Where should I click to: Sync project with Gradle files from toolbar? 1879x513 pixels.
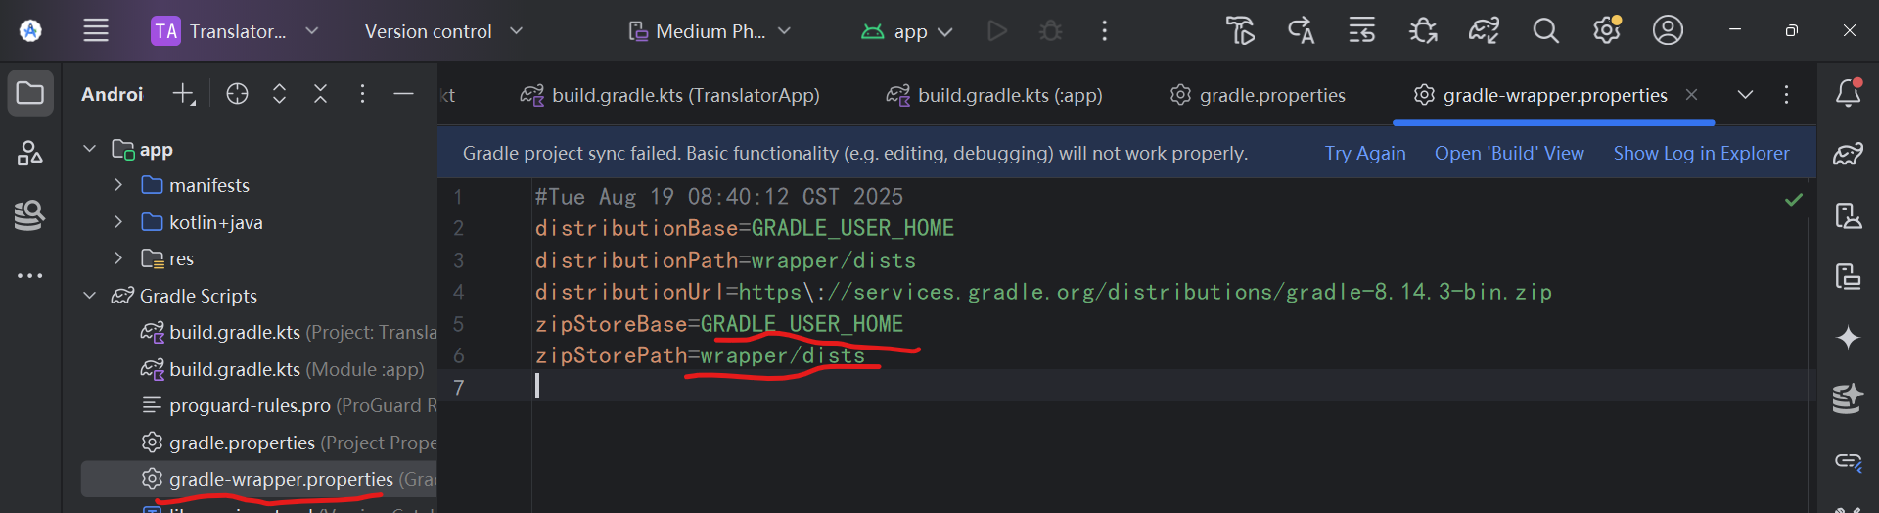click(x=1485, y=31)
